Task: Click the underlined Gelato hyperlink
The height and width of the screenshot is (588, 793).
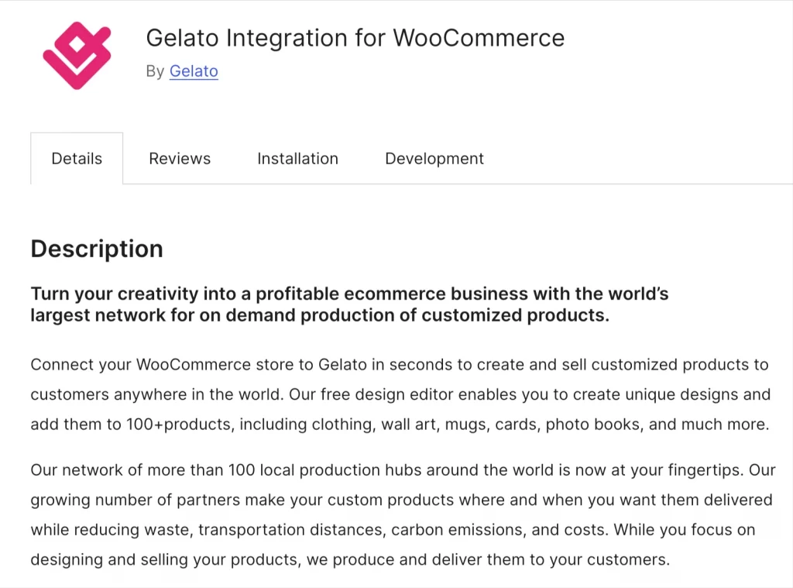Action: [194, 71]
